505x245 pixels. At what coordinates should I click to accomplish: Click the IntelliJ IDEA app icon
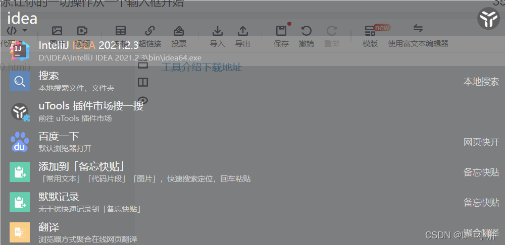(20, 51)
